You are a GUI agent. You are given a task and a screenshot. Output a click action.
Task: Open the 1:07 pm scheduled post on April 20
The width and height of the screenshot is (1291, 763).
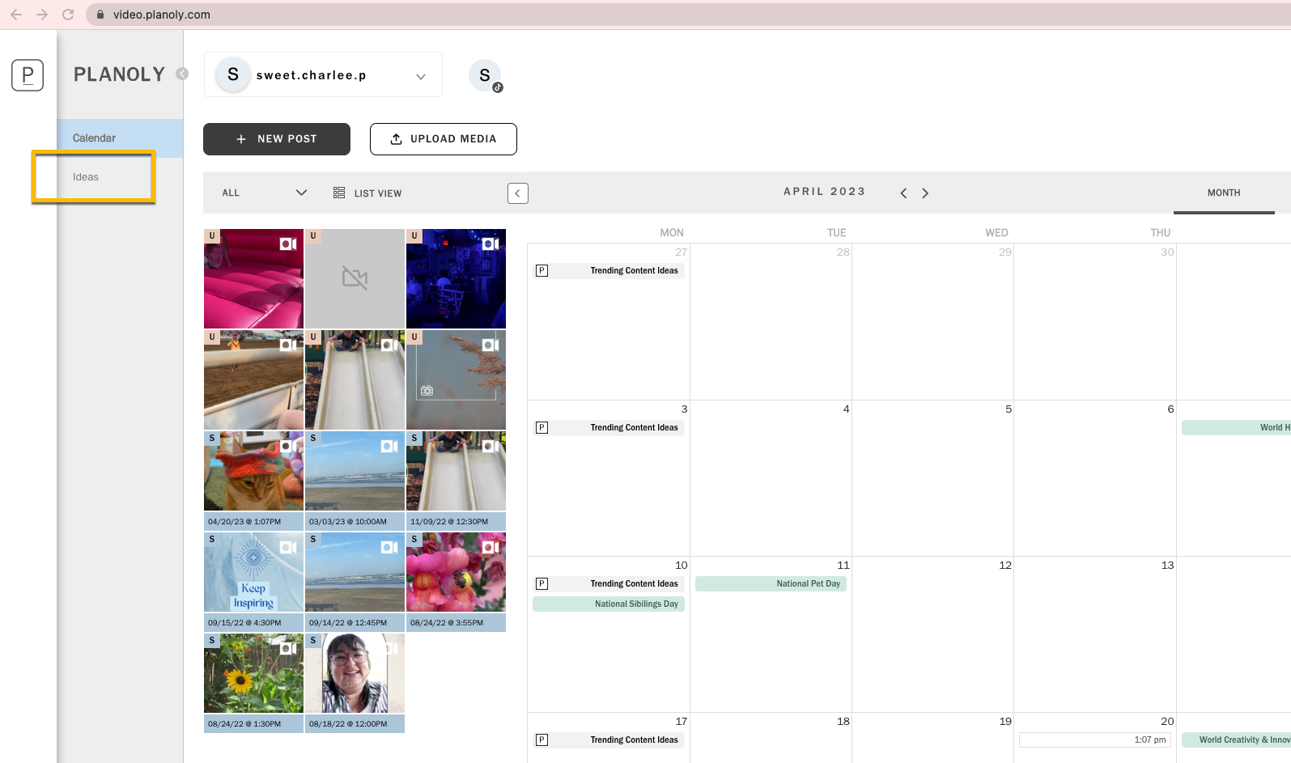(x=1095, y=740)
